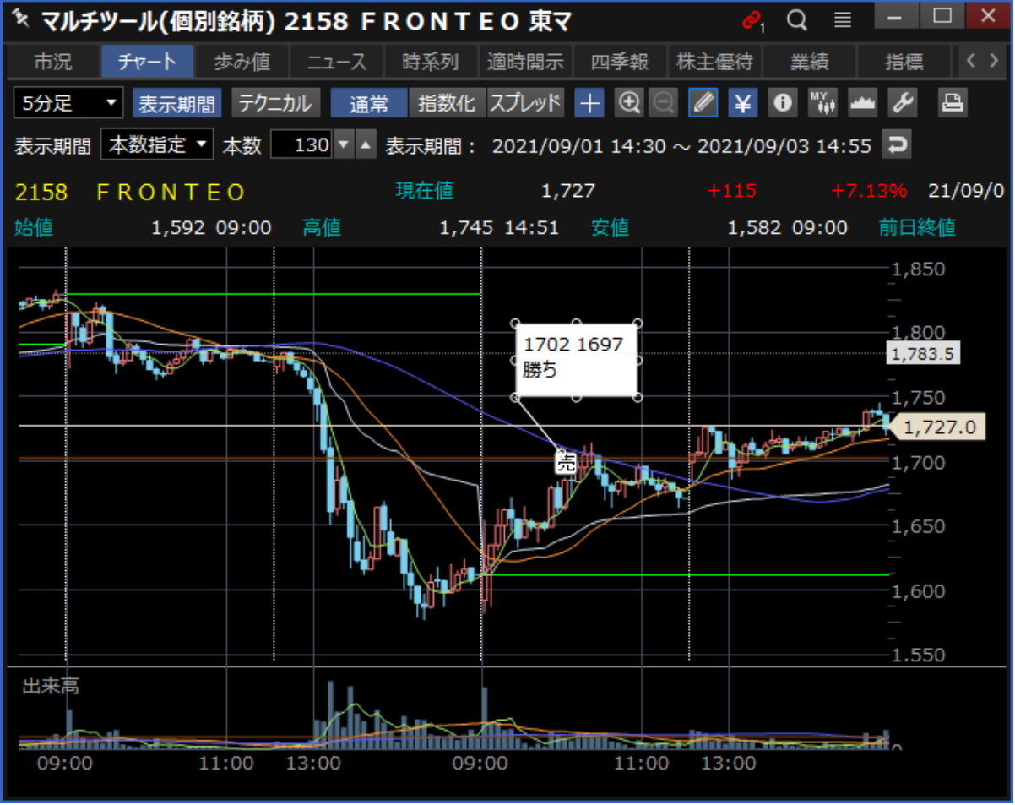Switch to the 市況 tab
Viewport: 1015px width, 805px height.
(53, 62)
